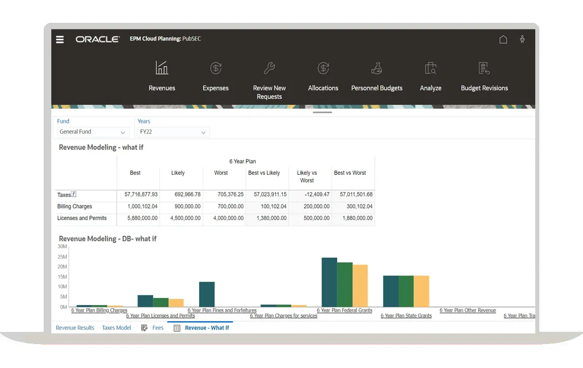Click the form icon beside Fees
This screenshot has height=368, width=583.
point(144,328)
